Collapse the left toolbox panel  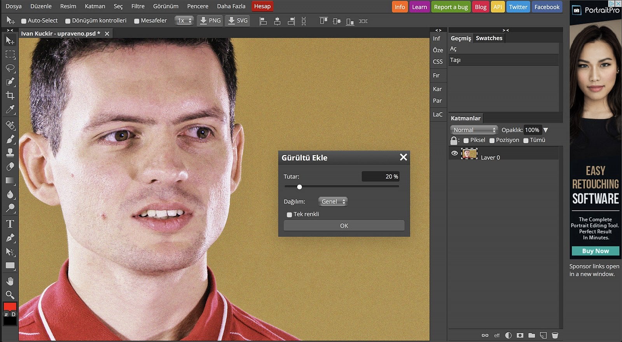pyautogui.click(x=10, y=30)
